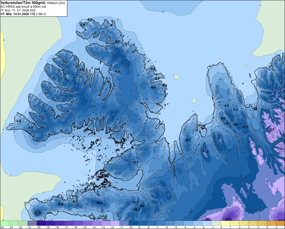Select the light blue legend swatch labeled -2
This screenshot has height=229, width=285.
pos(207,223)
